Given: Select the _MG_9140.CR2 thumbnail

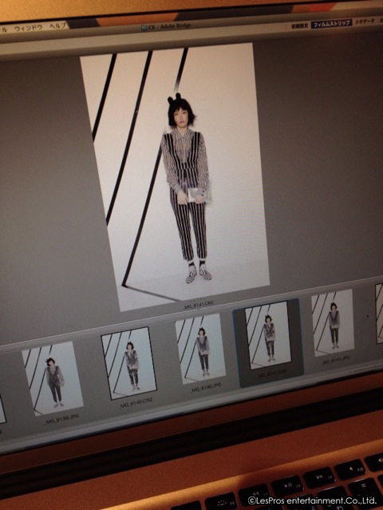Looking at the screenshot, I should coord(128,363).
